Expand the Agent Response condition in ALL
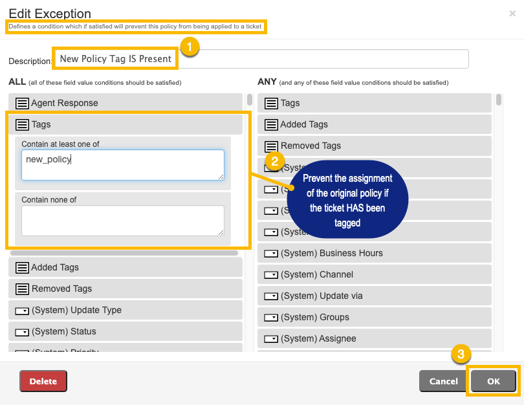The width and height of the screenshot is (524, 405). [x=126, y=103]
